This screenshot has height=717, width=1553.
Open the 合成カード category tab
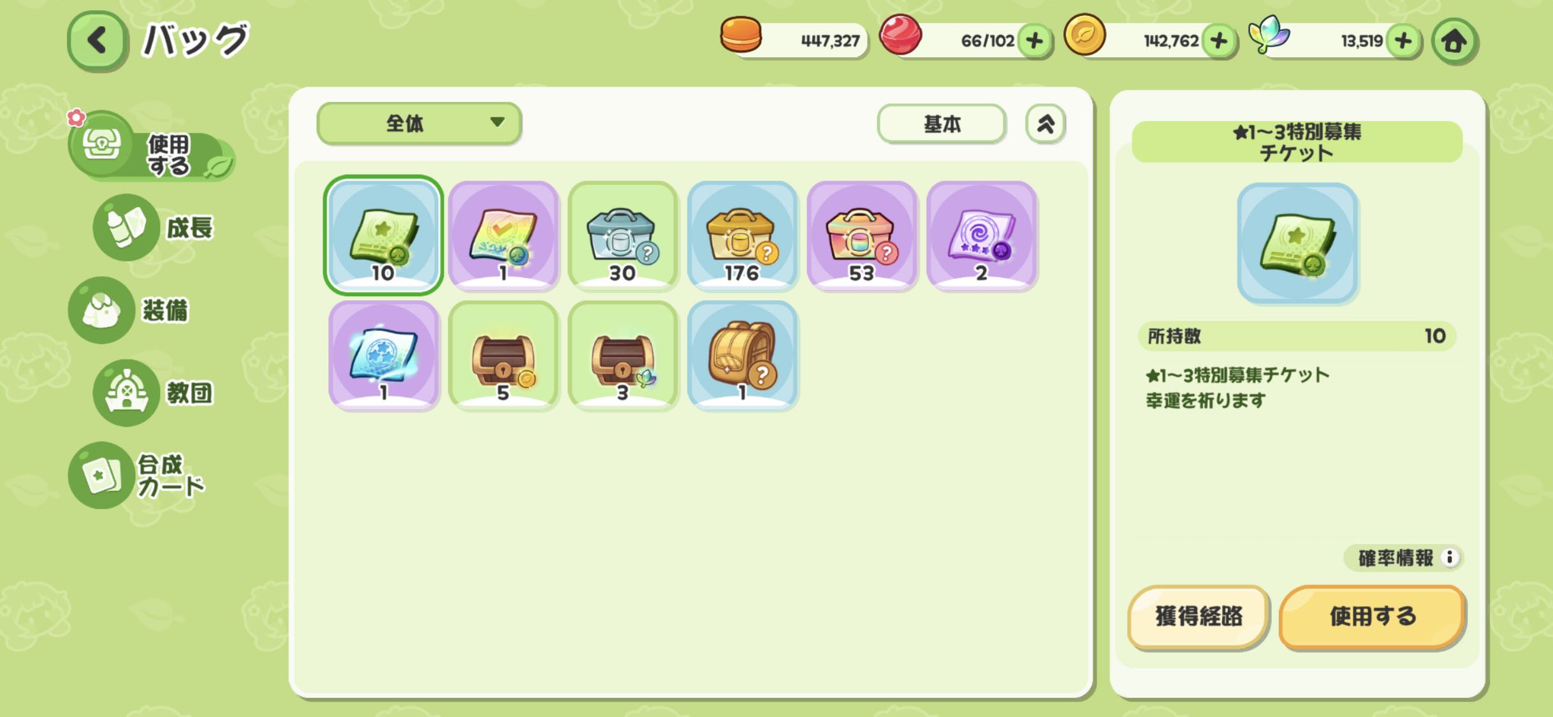coord(138,475)
